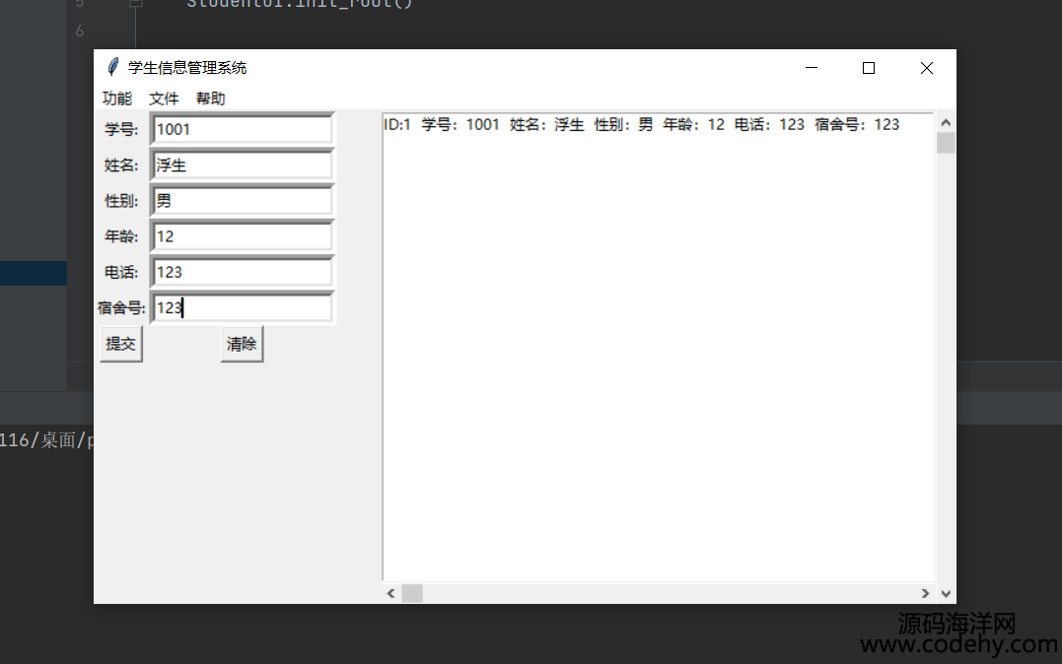Viewport: 1062px width, 664px height.
Task: Submit the form with 提交 button
Action: coord(121,344)
